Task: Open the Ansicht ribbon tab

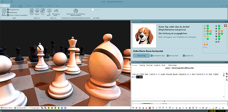Action: pyautogui.click(x=49, y=6)
